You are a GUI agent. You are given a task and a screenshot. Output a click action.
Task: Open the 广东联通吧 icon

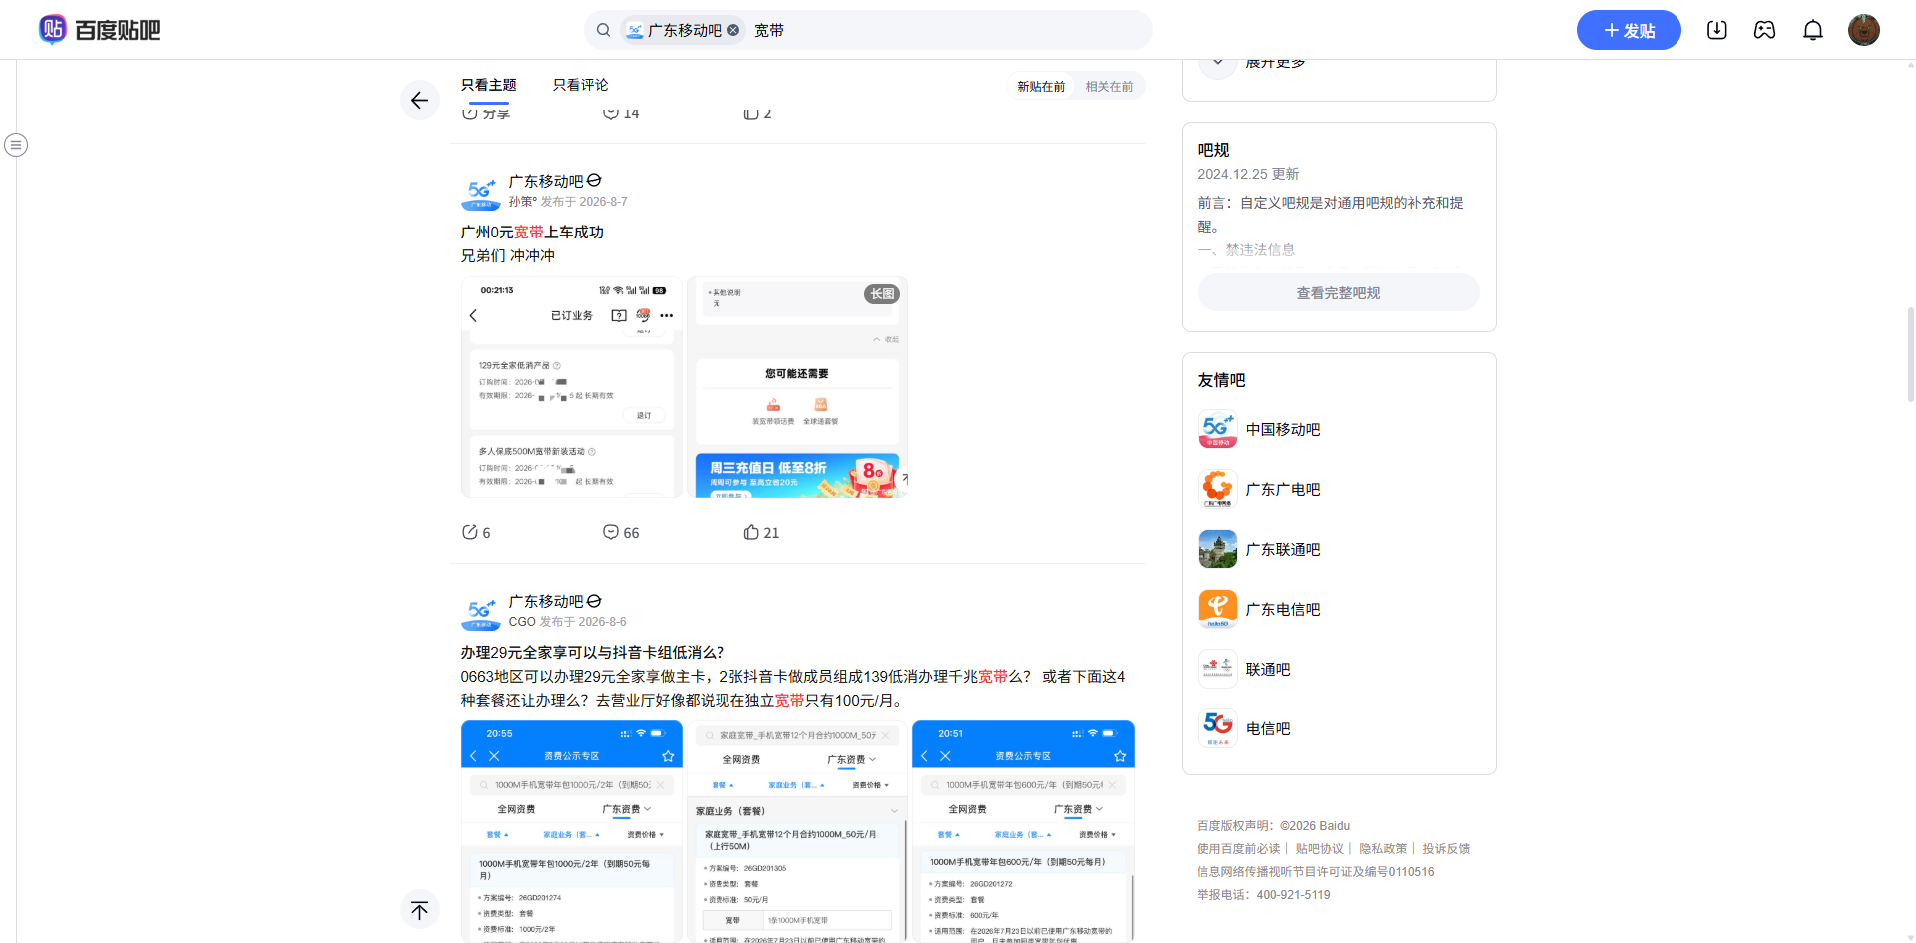point(1218,550)
